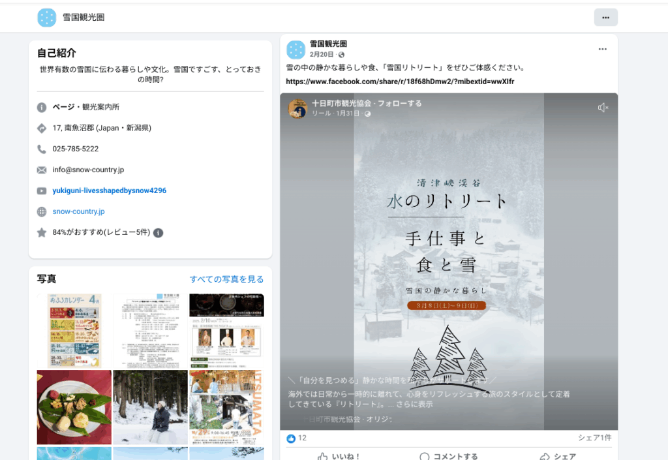Click the phone number 025-785-5222

pos(76,149)
